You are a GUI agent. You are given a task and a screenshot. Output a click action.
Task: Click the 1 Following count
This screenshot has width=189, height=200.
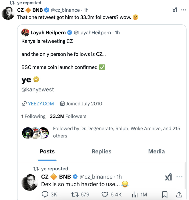click(x=33, y=116)
